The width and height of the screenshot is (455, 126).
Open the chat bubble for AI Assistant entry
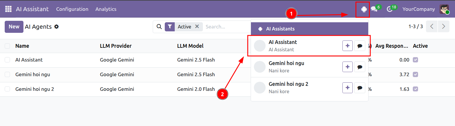point(360,46)
